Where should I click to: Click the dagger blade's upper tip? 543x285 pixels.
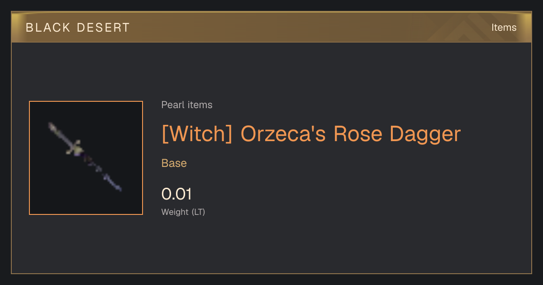click(51, 125)
